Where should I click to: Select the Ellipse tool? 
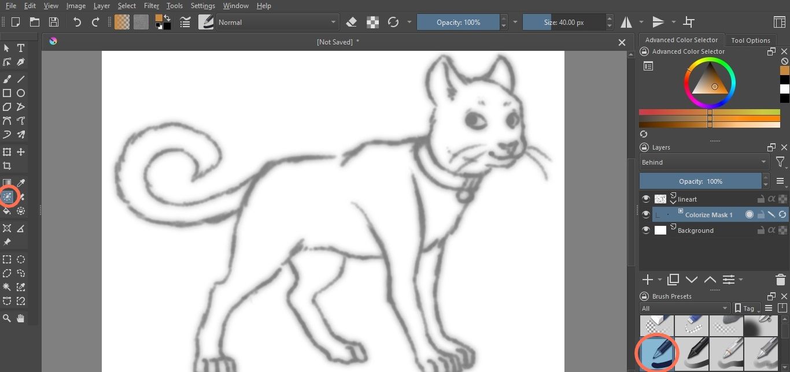click(x=21, y=93)
